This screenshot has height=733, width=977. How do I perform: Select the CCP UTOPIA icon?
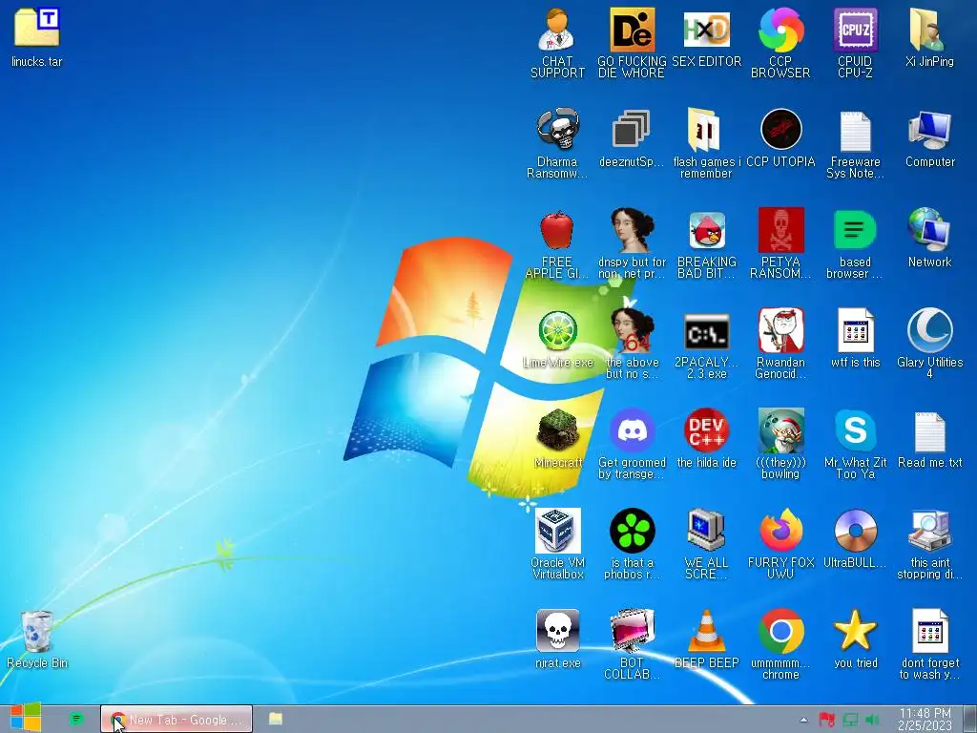780,138
